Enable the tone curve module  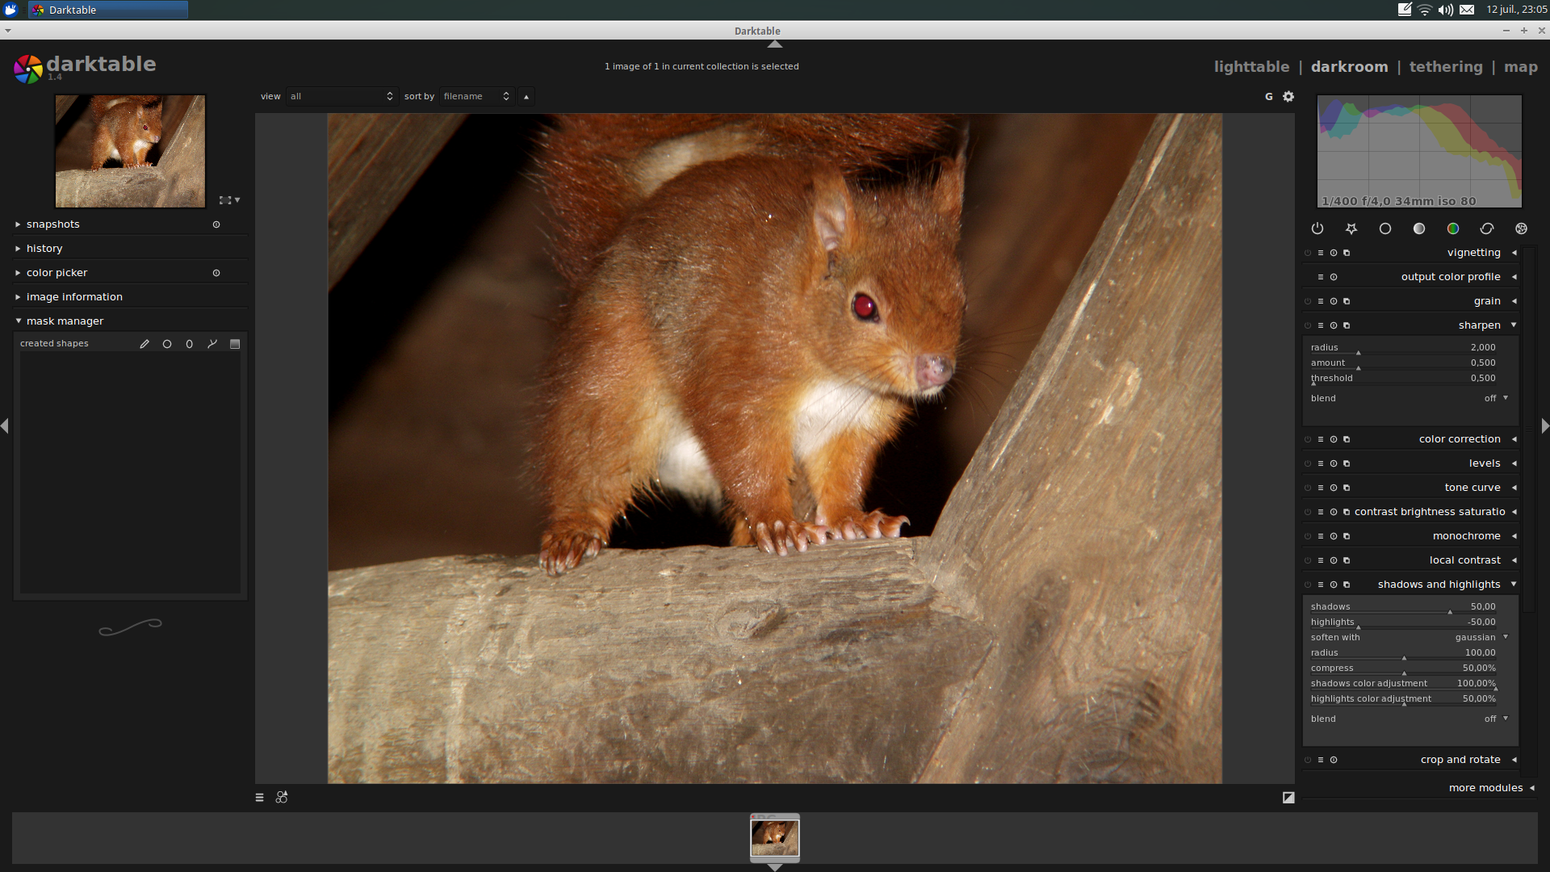coord(1308,488)
